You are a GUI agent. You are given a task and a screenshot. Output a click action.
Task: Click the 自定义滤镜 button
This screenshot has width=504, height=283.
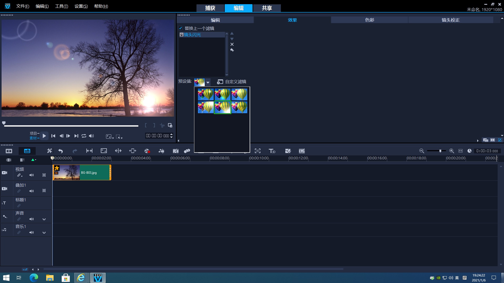[x=232, y=82]
